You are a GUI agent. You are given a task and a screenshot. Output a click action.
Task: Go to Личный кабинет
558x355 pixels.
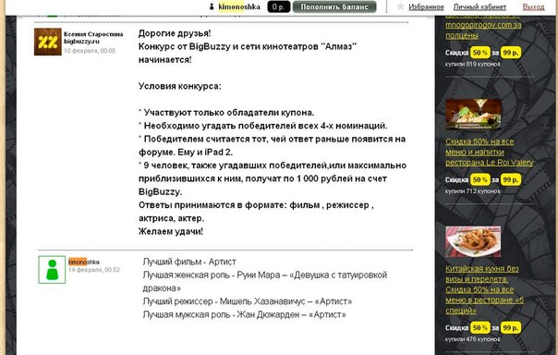click(x=479, y=6)
